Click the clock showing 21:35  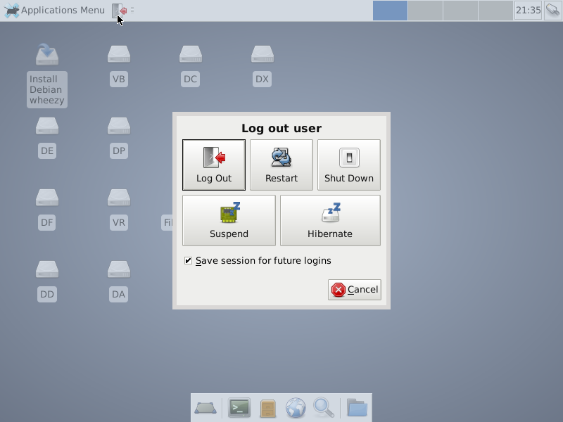[528, 11]
